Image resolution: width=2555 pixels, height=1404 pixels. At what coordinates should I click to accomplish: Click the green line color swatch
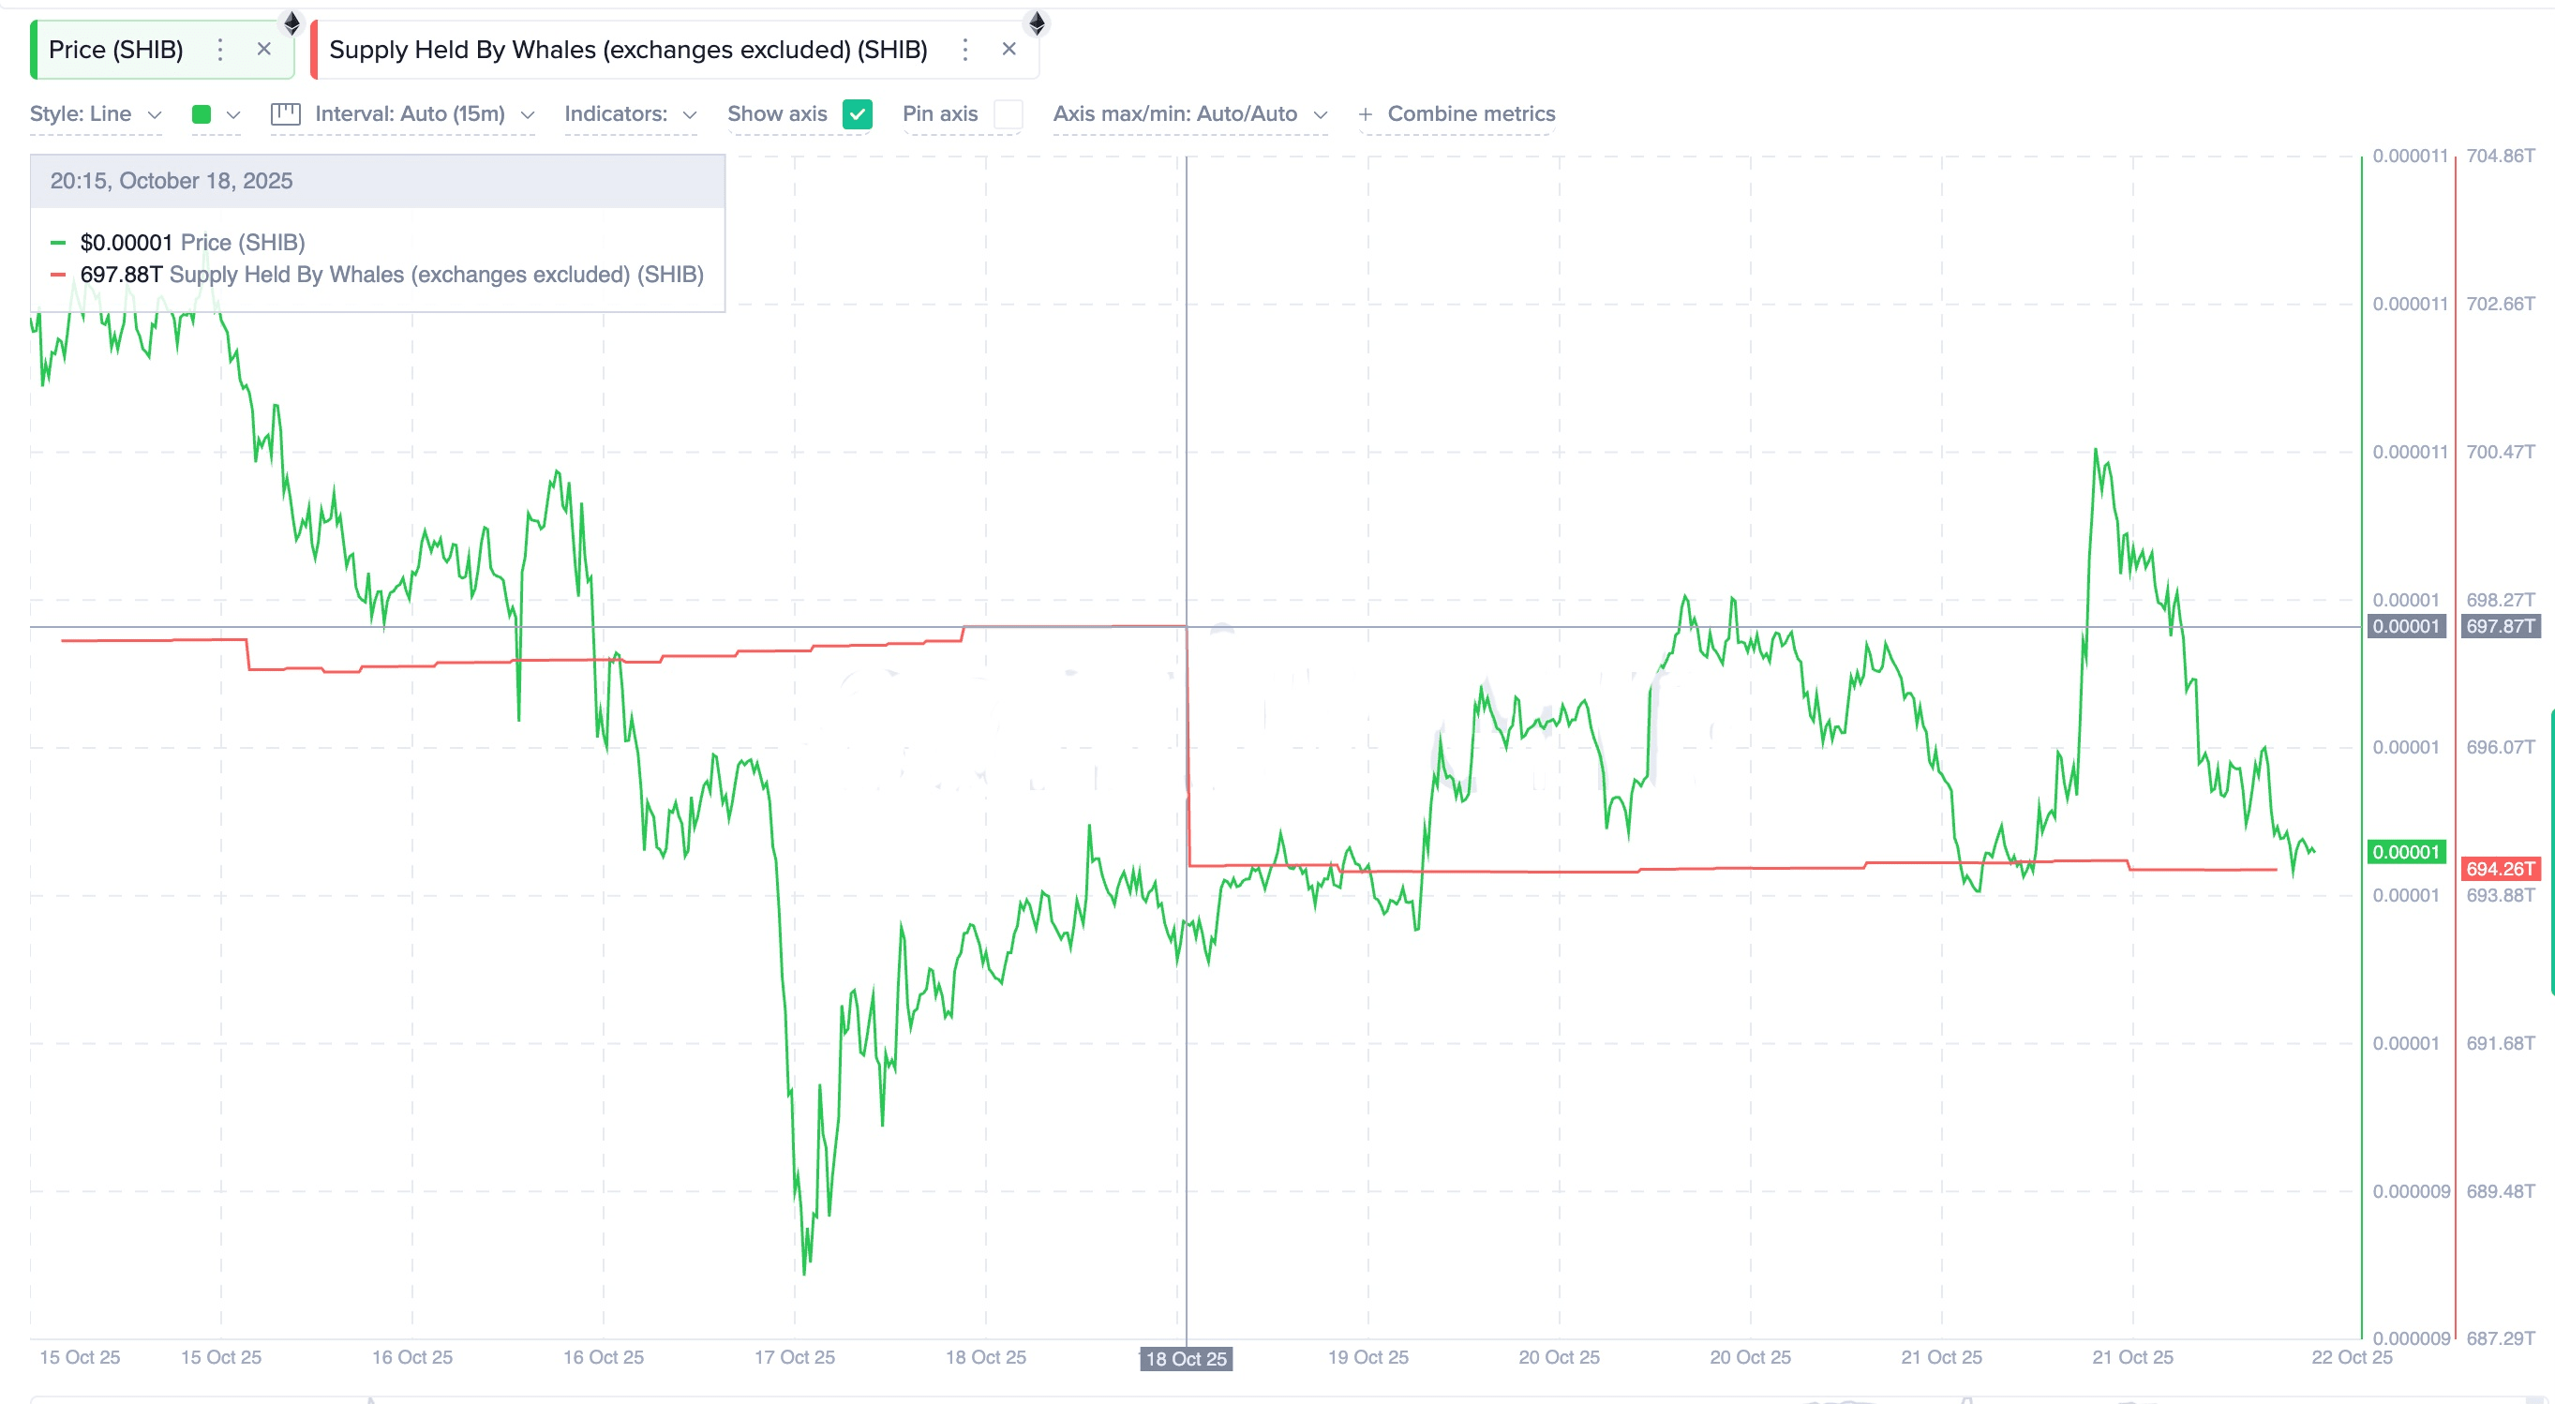[x=202, y=114]
